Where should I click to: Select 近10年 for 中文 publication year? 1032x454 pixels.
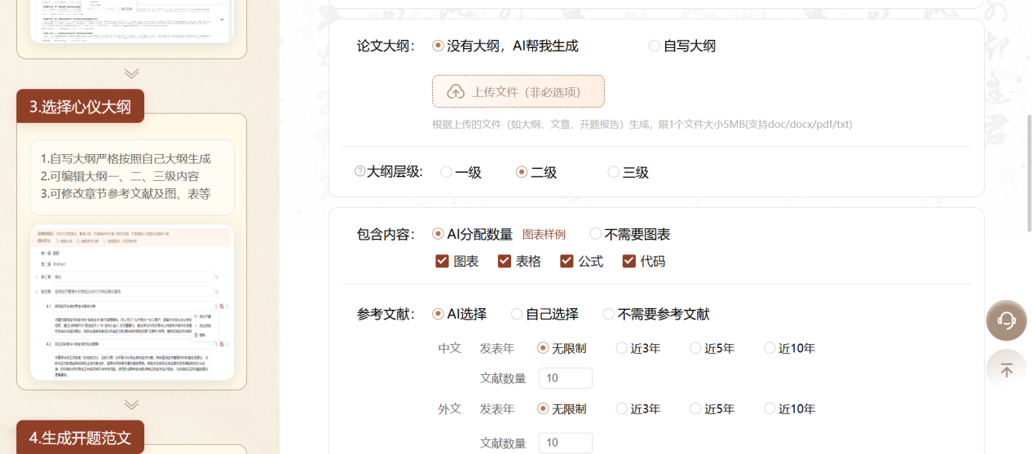click(x=789, y=348)
